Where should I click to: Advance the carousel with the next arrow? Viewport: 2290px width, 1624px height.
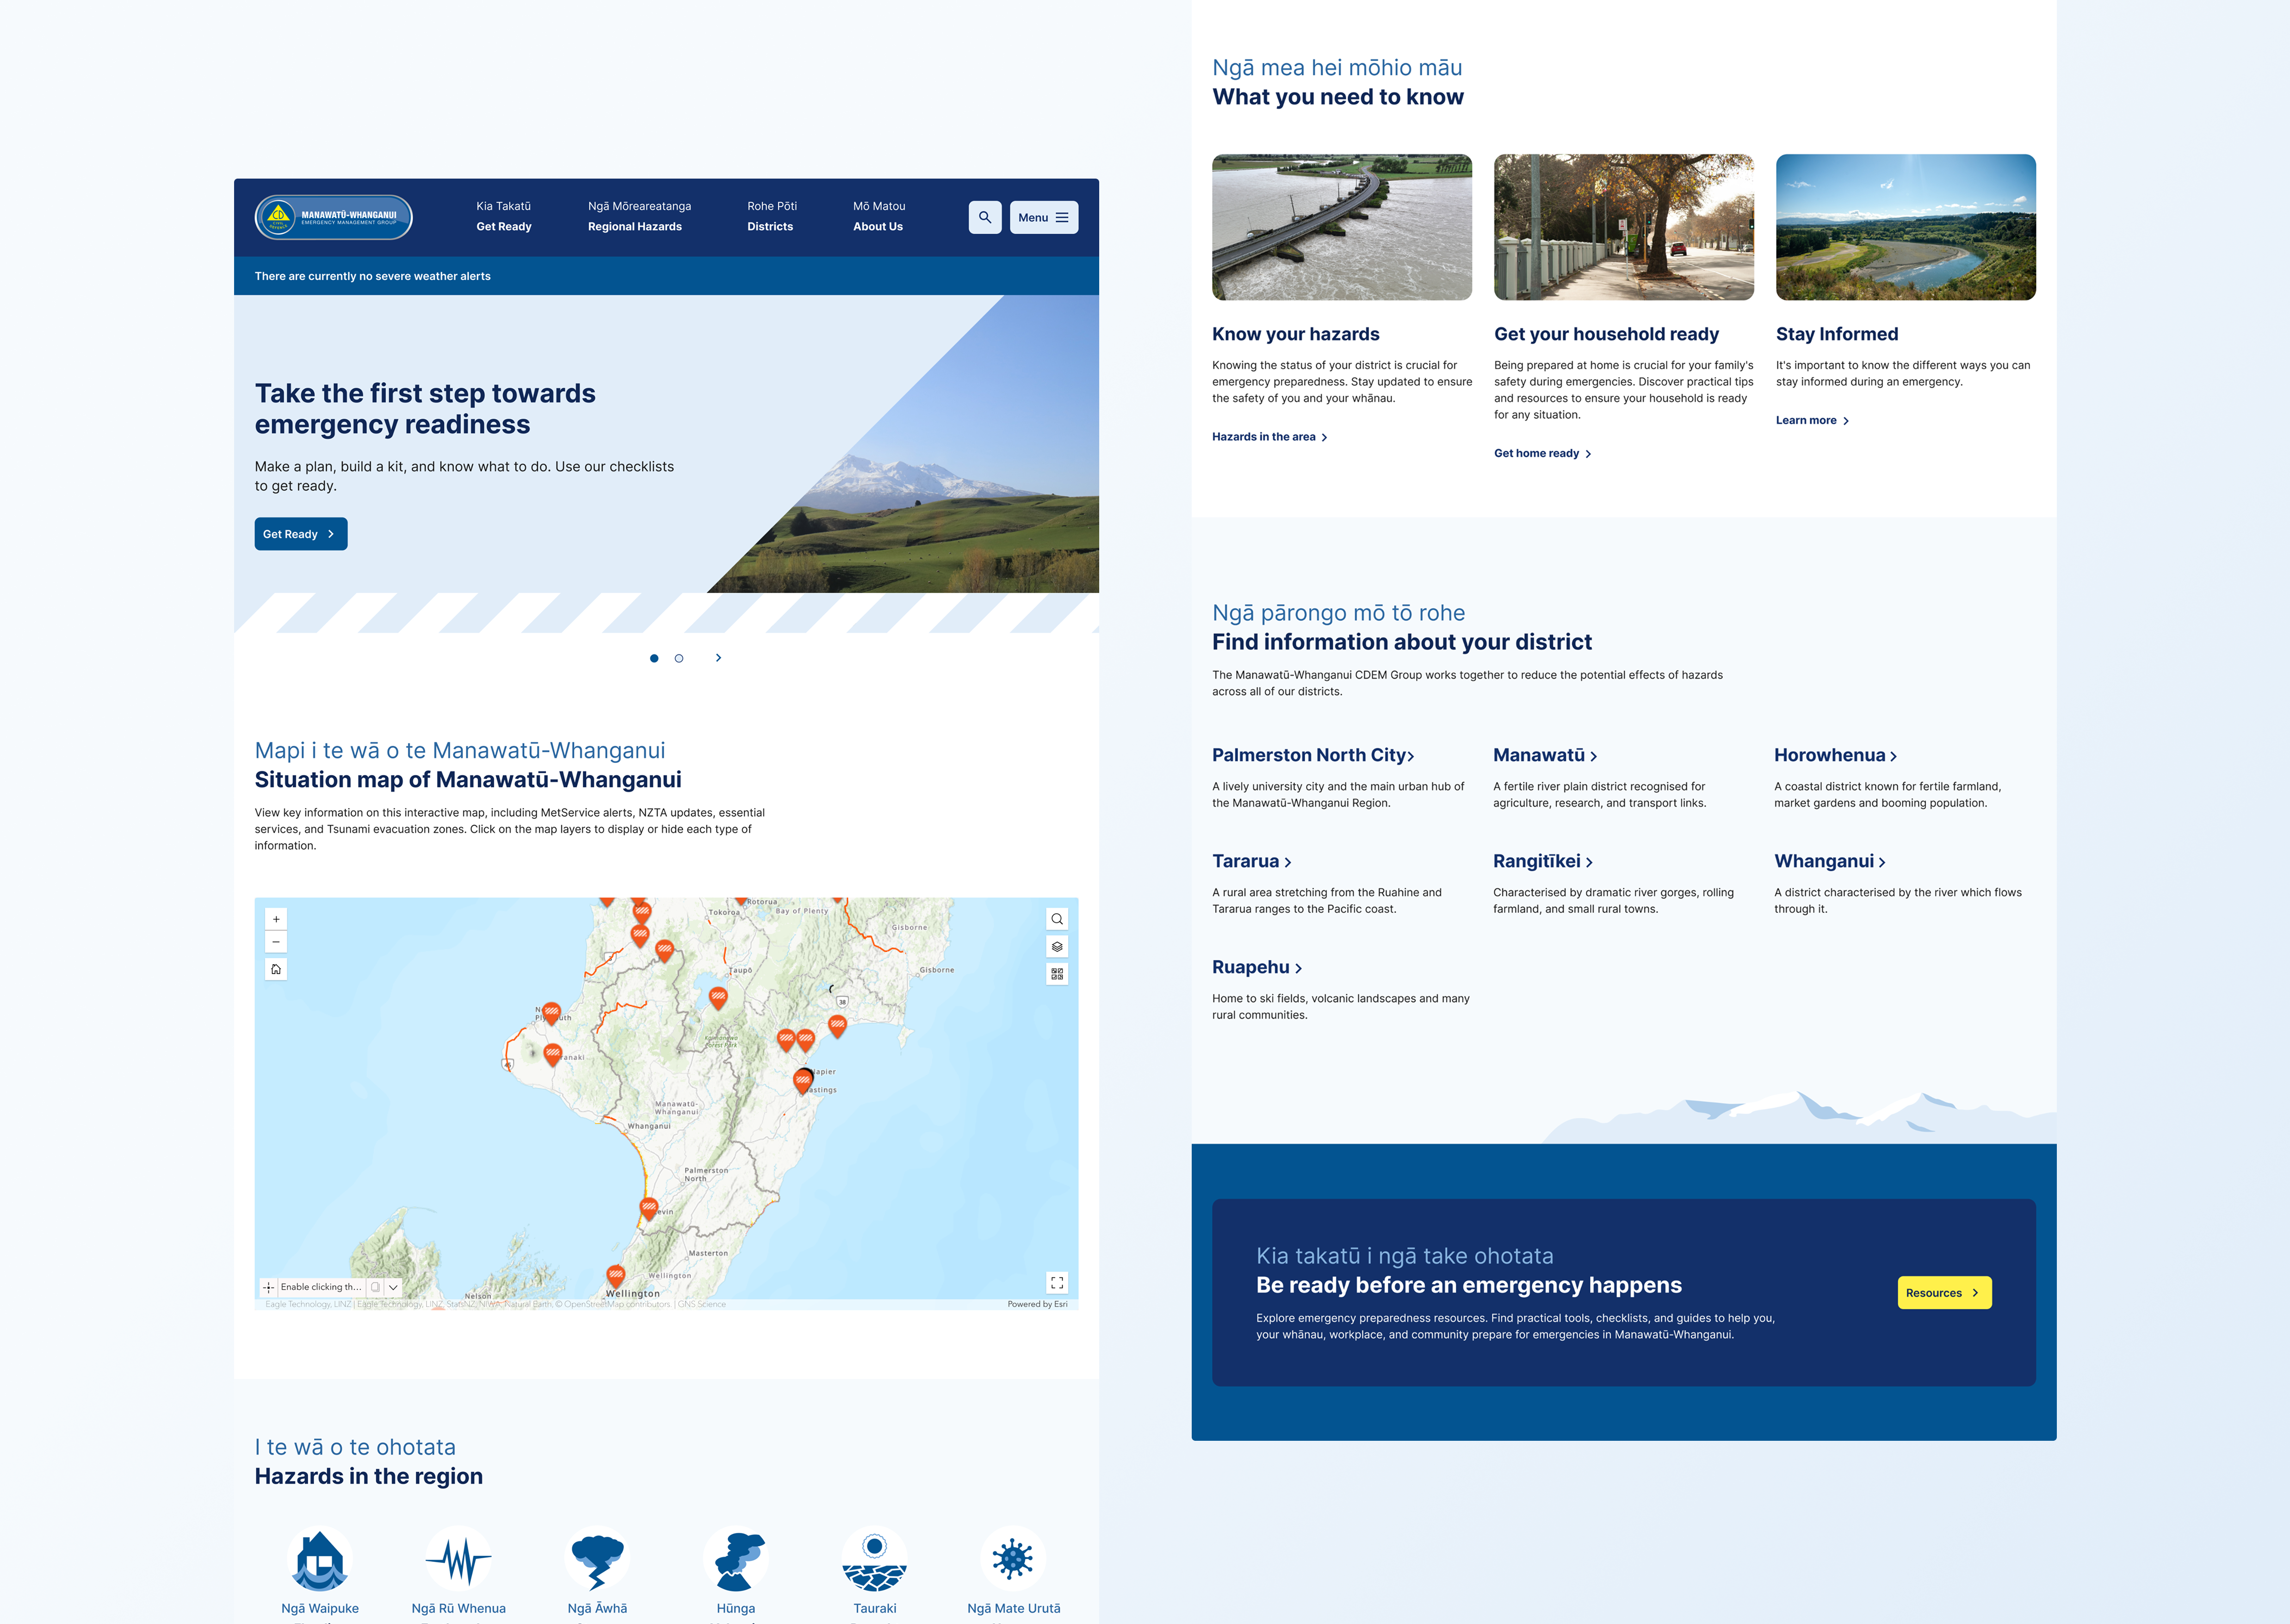(718, 658)
